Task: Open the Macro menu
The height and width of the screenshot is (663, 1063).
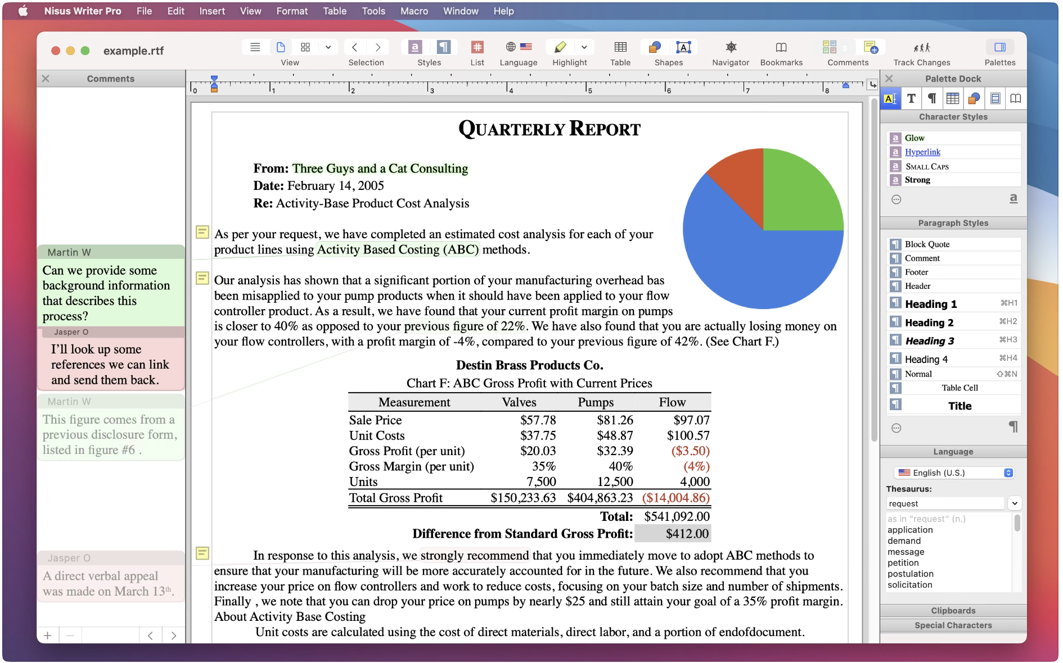Action: [414, 11]
